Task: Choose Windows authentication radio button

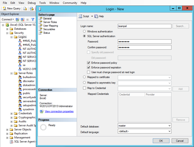Action: click(x=84, y=31)
